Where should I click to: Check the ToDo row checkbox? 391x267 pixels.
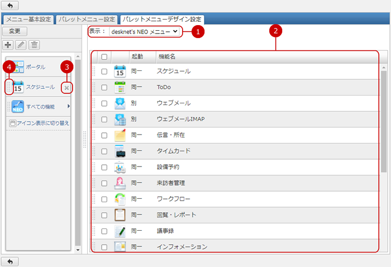coord(104,87)
